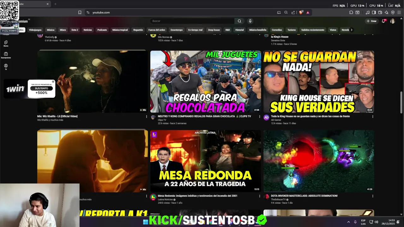
Task: Open the Brave Wallet icon
Action: pyautogui.click(x=380, y=13)
